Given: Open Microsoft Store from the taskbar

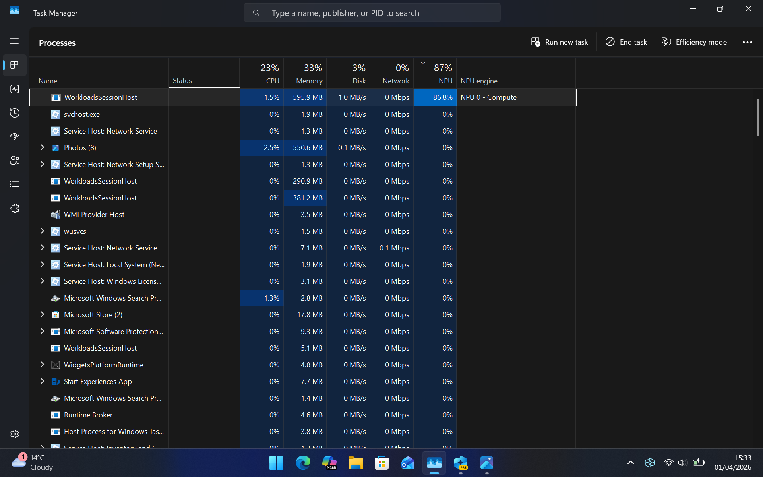Looking at the screenshot, I should 381,463.
